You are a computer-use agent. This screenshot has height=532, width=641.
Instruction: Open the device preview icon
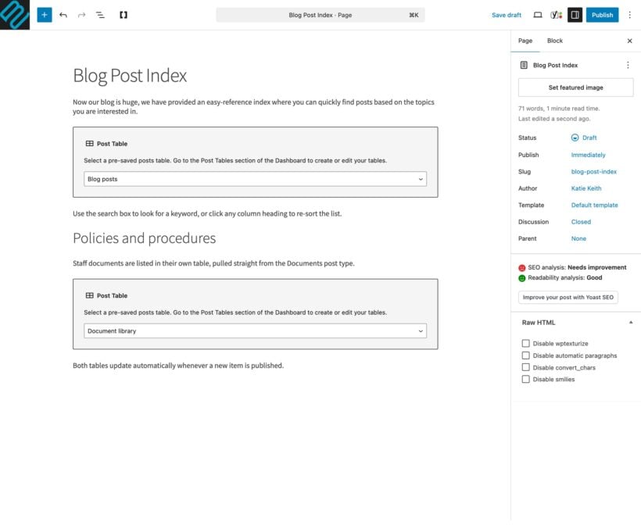pyautogui.click(x=538, y=15)
